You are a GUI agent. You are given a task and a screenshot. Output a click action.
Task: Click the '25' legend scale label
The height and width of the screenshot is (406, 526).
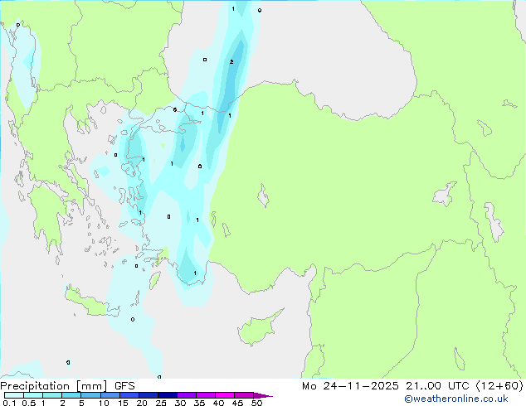161,403
